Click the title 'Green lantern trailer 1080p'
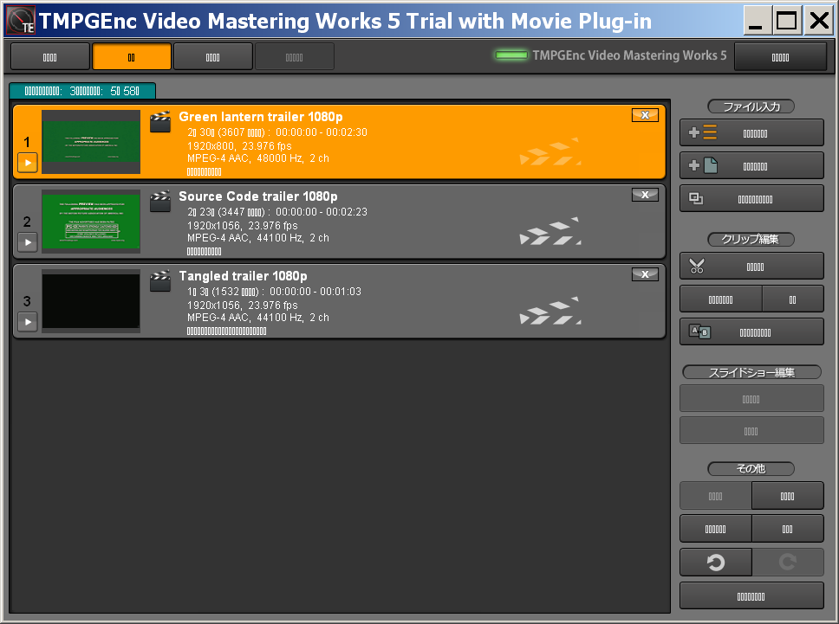 pos(261,117)
